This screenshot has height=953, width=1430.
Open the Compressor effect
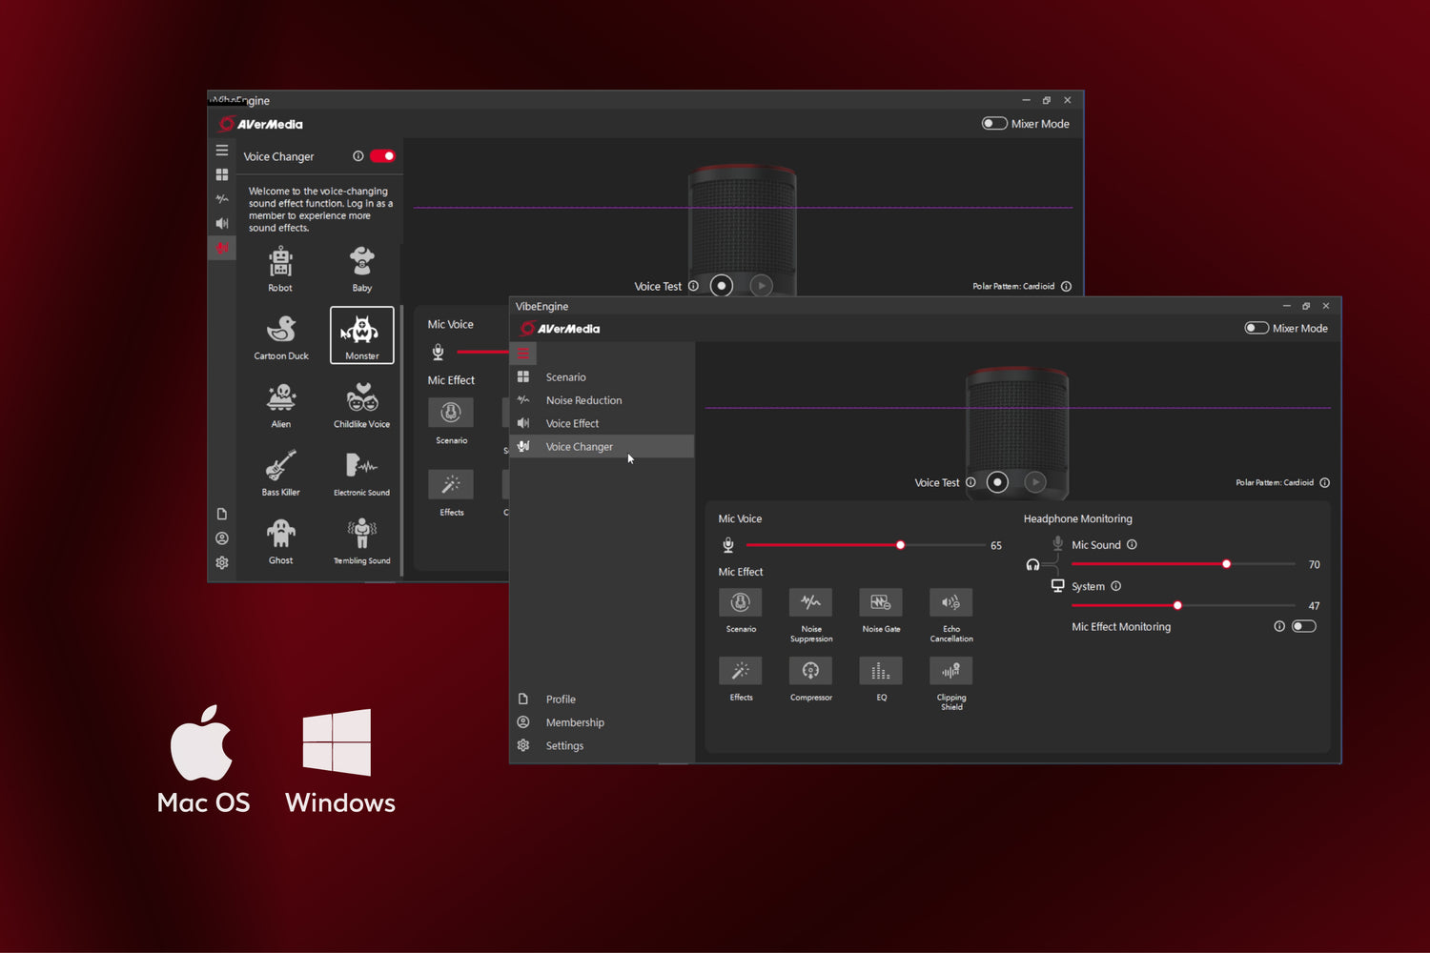[810, 671]
